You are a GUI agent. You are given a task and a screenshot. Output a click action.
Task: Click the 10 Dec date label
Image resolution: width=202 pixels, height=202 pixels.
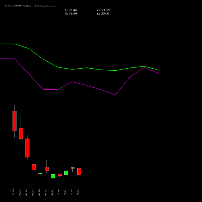[59, 192]
